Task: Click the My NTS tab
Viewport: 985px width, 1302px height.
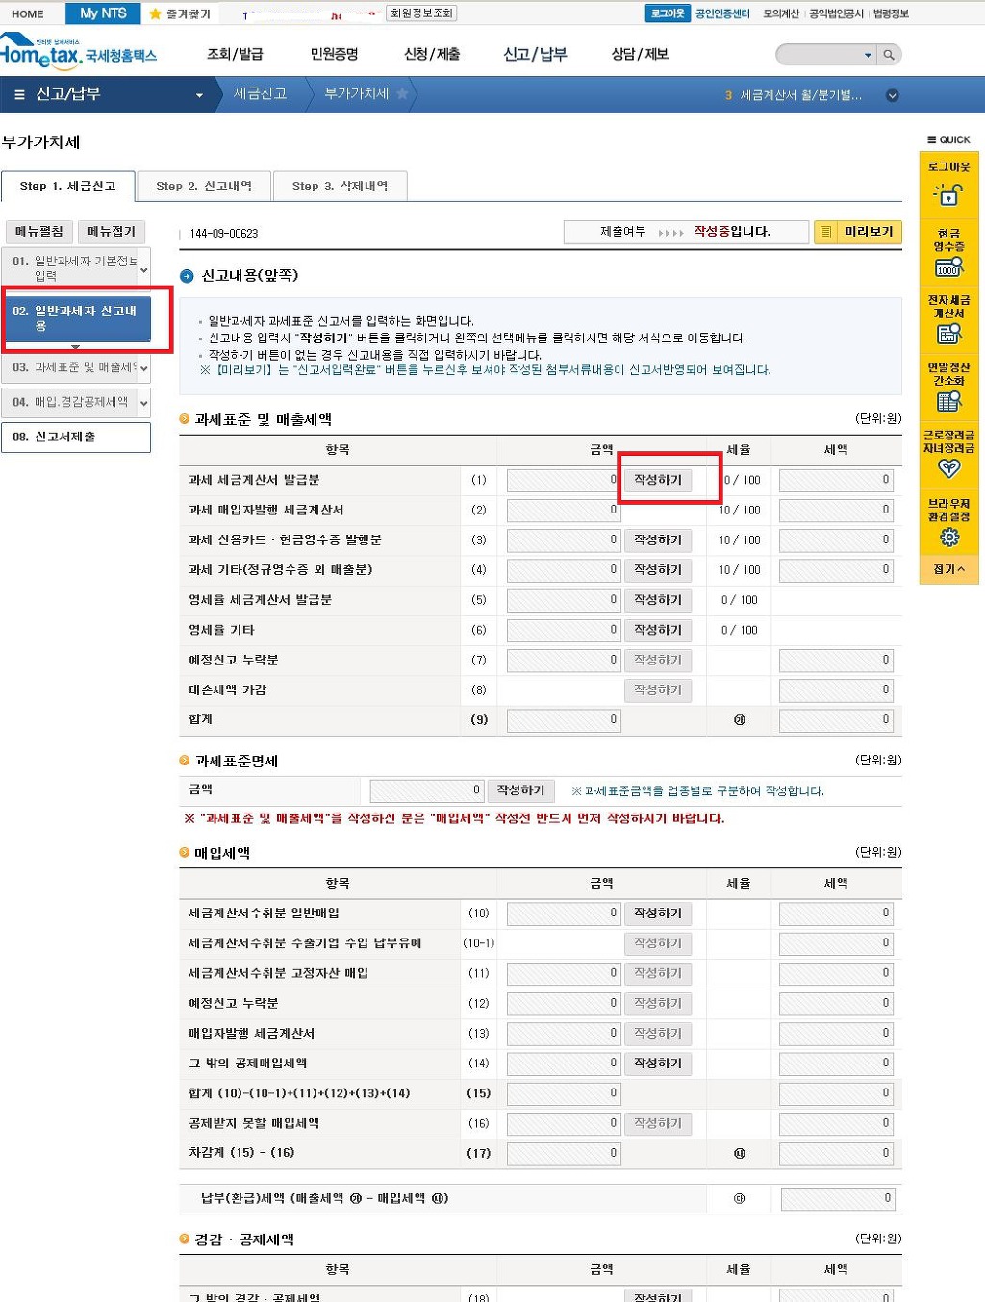Action: point(103,13)
